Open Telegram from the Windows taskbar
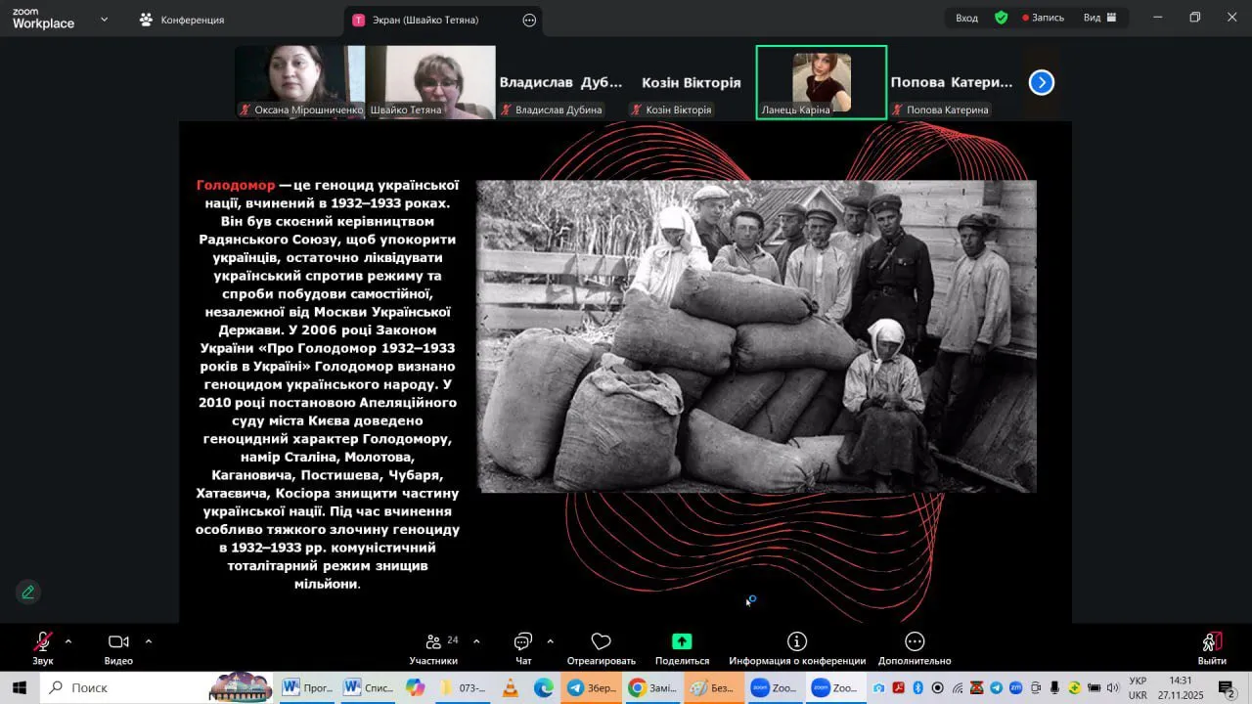 point(590,688)
